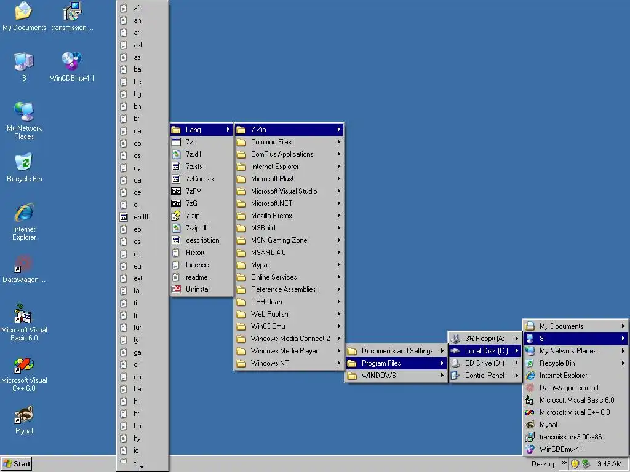Open the License text file
The height and width of the screenshot is (472, 630).
pyautogui.click(x=201, y=265)
